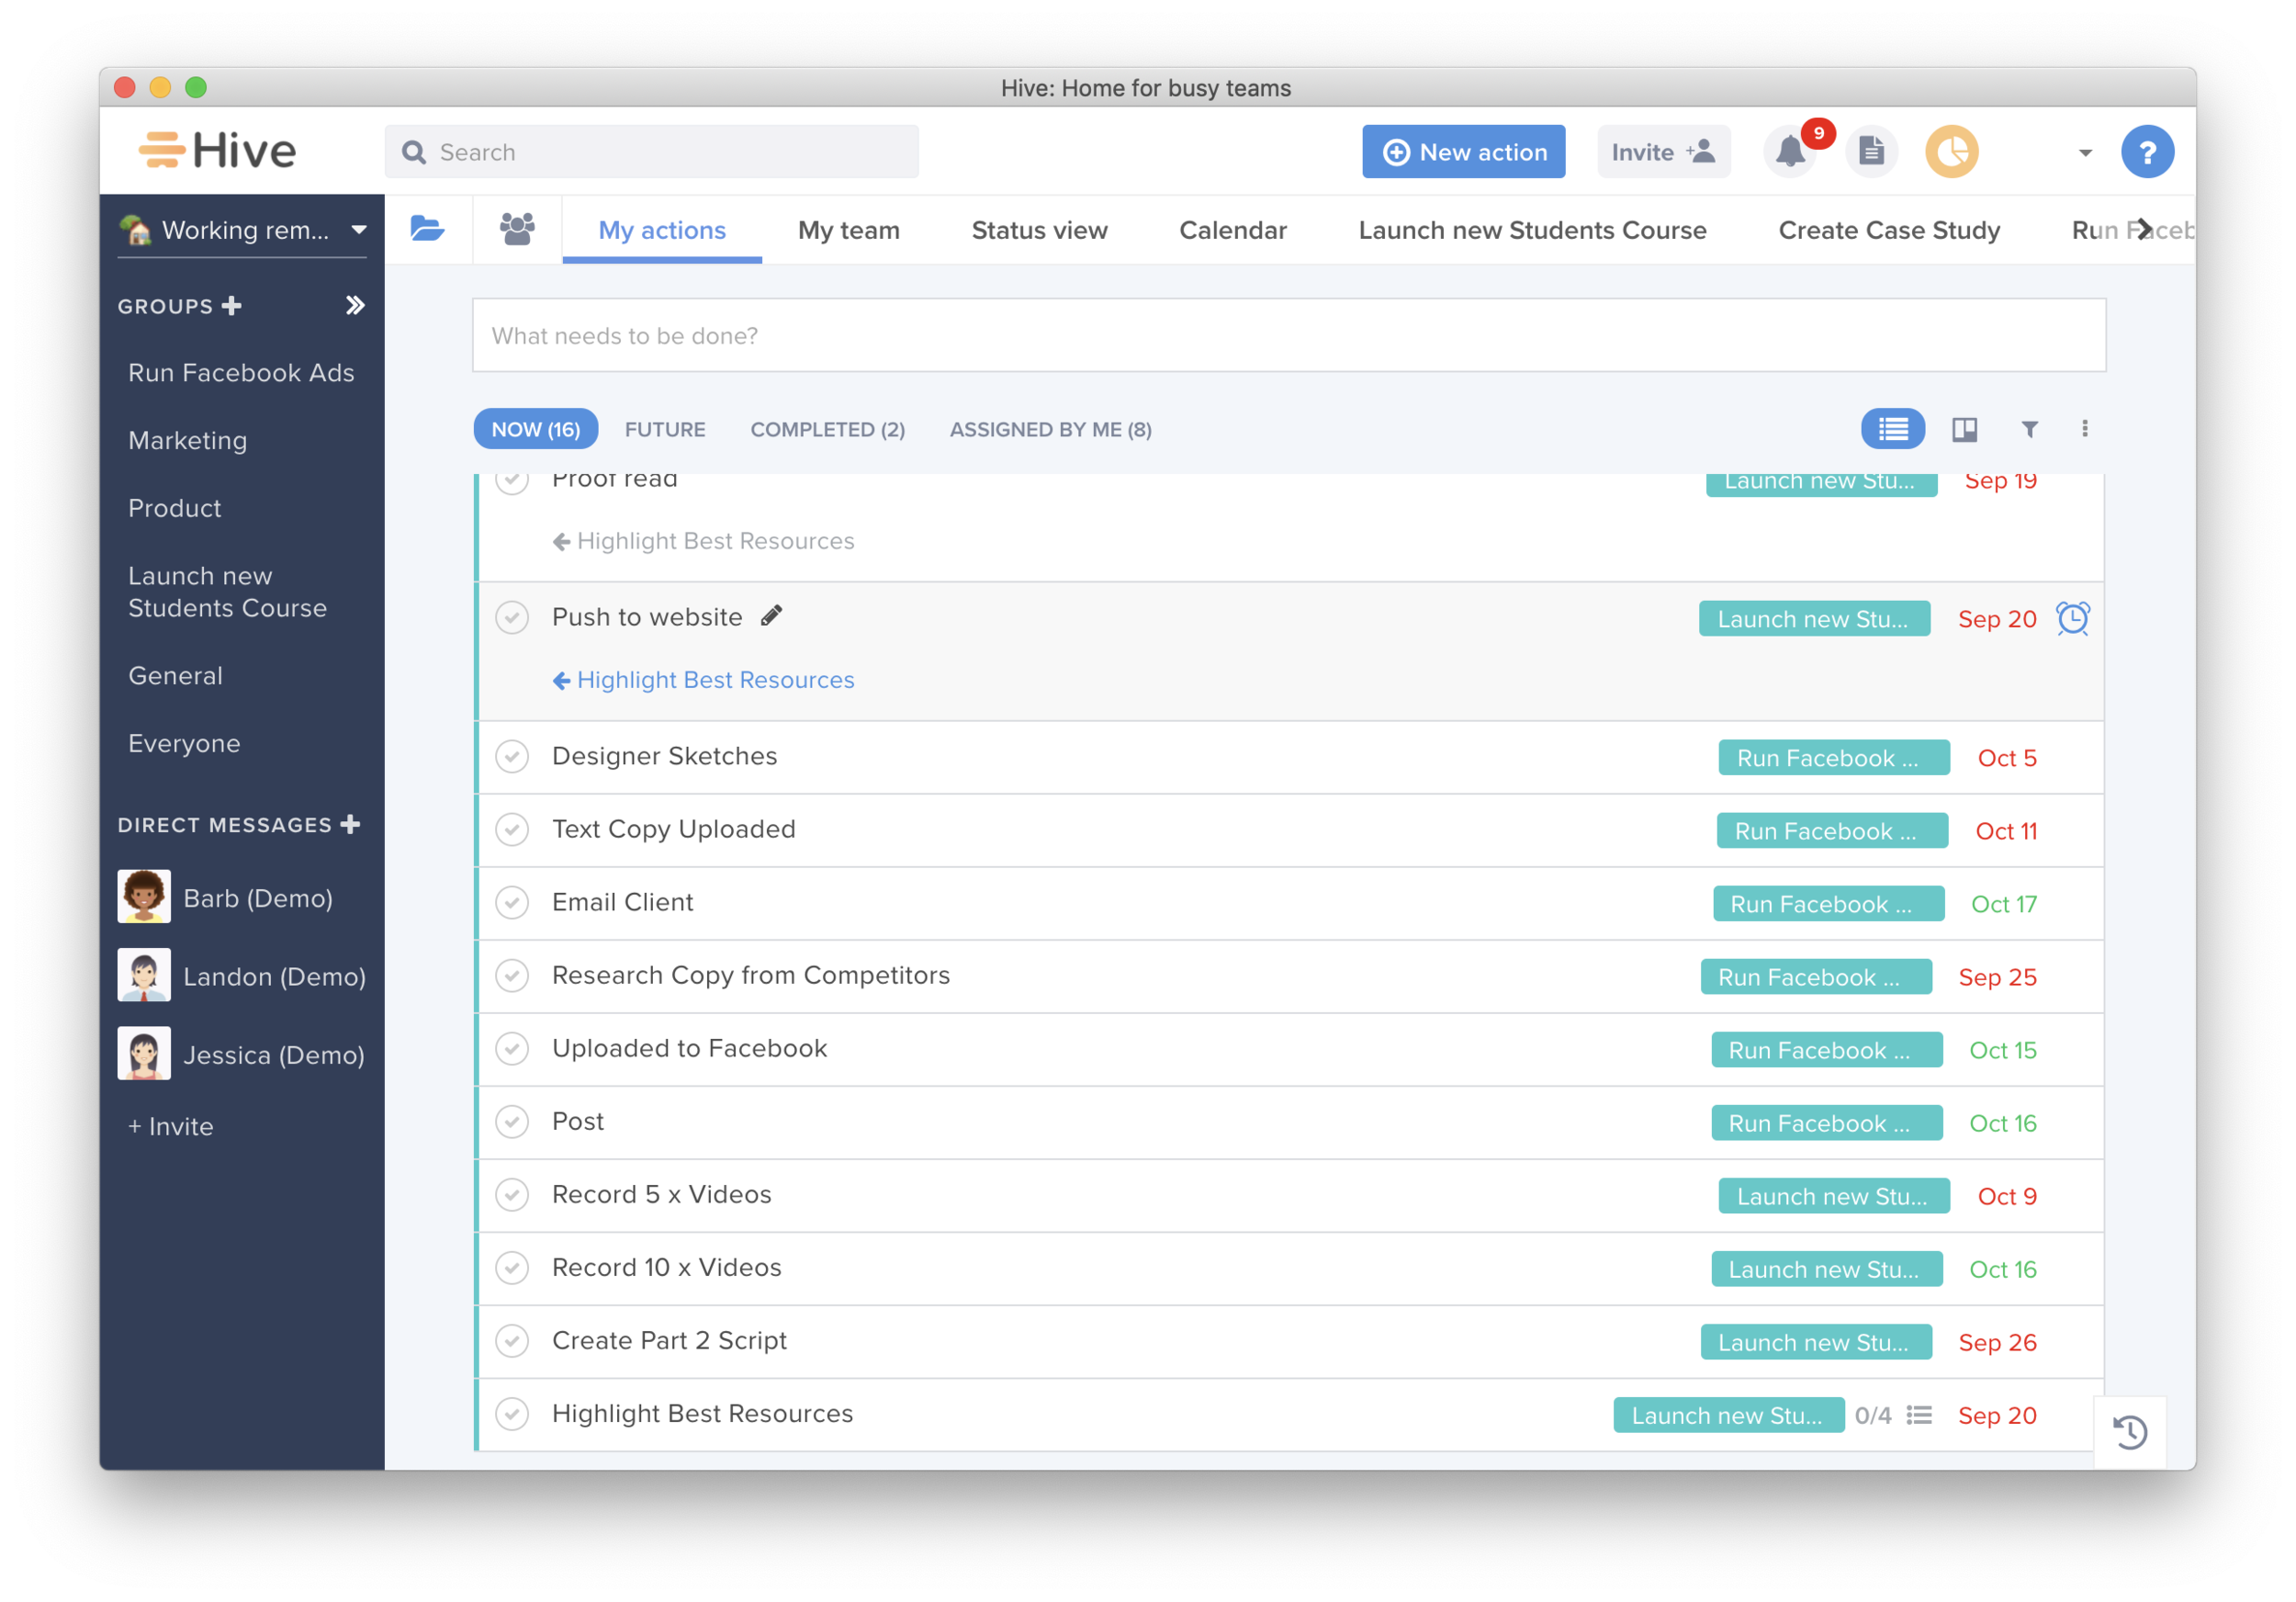Complete Research Copy from Competitors
Image resolution: width=2296 pixels, height=1602 pixels.
tap(512, 975)
